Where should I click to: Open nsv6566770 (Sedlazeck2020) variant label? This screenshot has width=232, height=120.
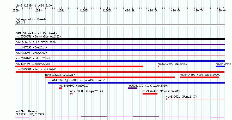pyautogui.click(x=36, y=42)
